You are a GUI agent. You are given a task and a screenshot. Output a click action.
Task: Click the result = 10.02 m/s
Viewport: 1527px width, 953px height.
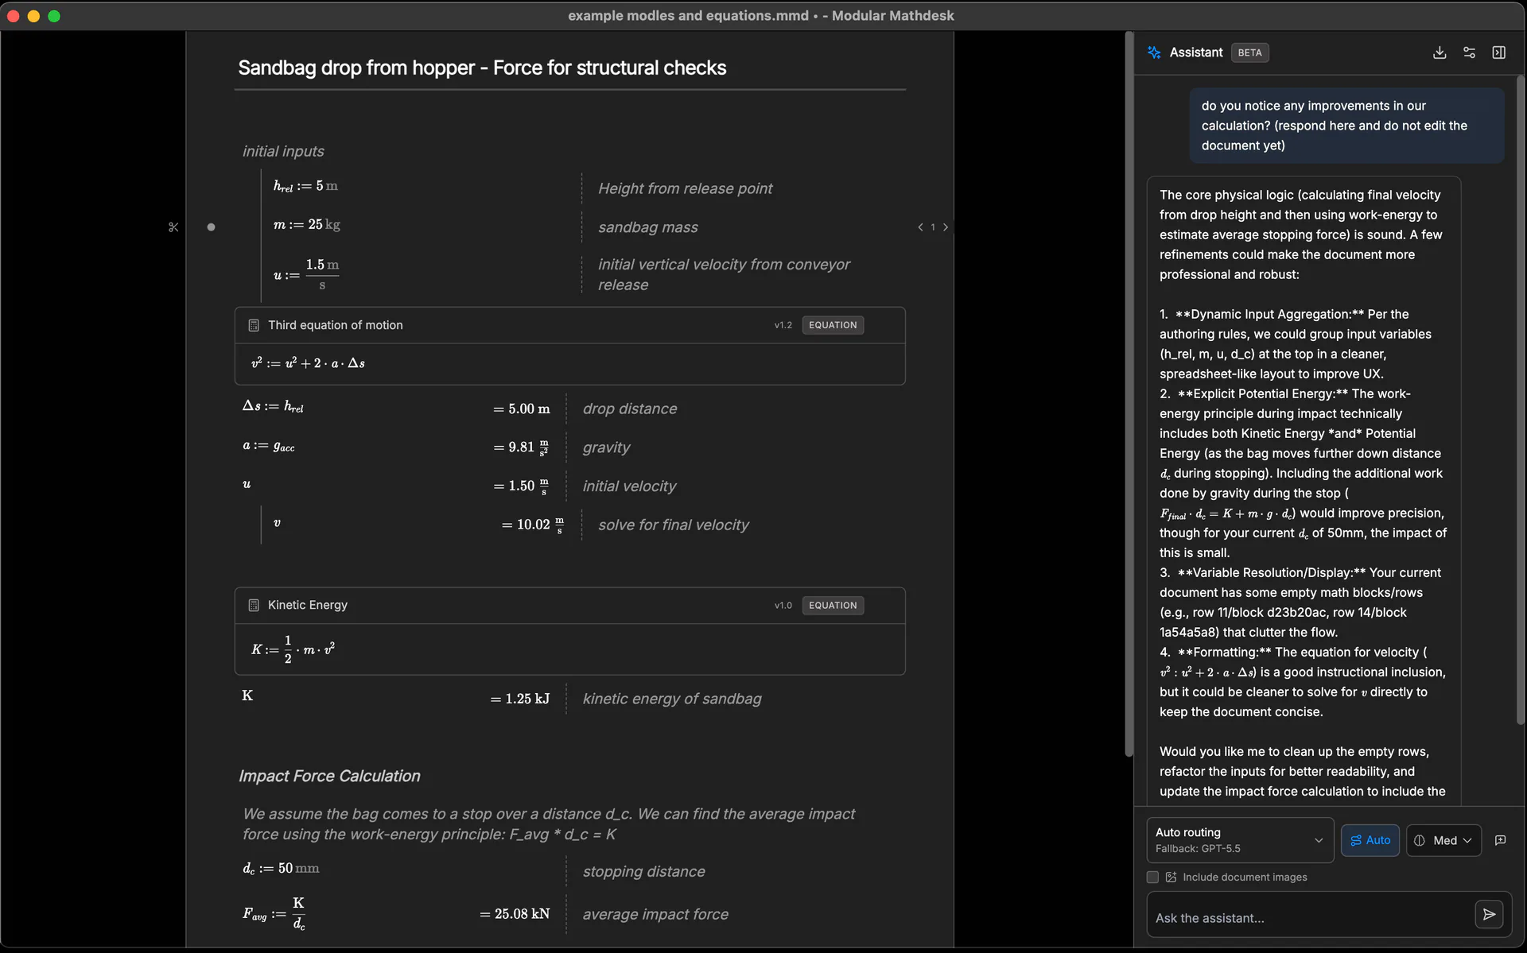click(x=533, y=525)
